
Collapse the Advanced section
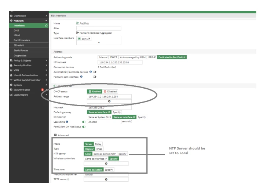coord(55,135)
